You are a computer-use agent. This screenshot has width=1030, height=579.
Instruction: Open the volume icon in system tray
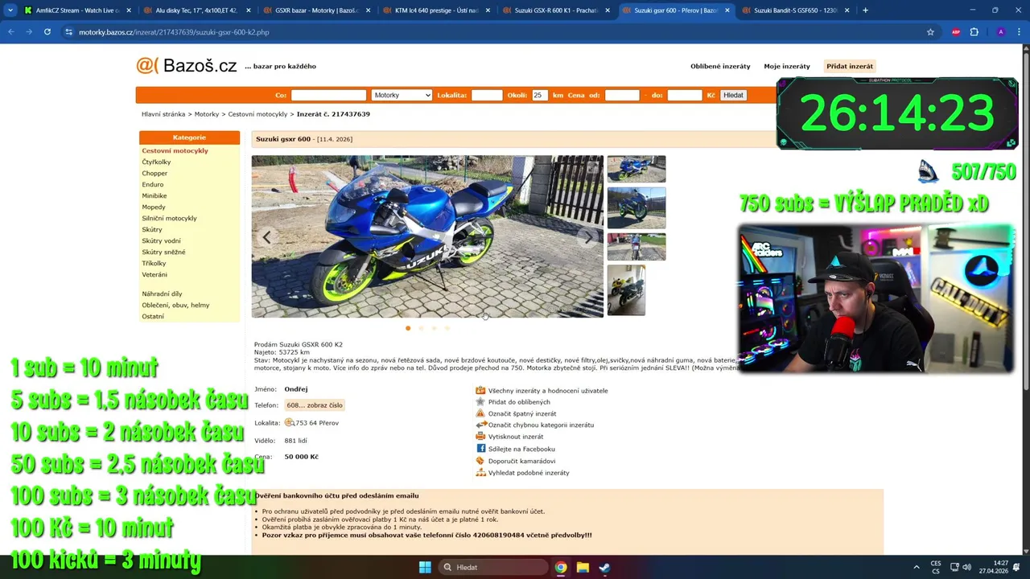click(x=966, y=567)
